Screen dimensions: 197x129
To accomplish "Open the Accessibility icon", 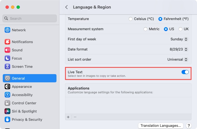I will click(x=7, y=95).
